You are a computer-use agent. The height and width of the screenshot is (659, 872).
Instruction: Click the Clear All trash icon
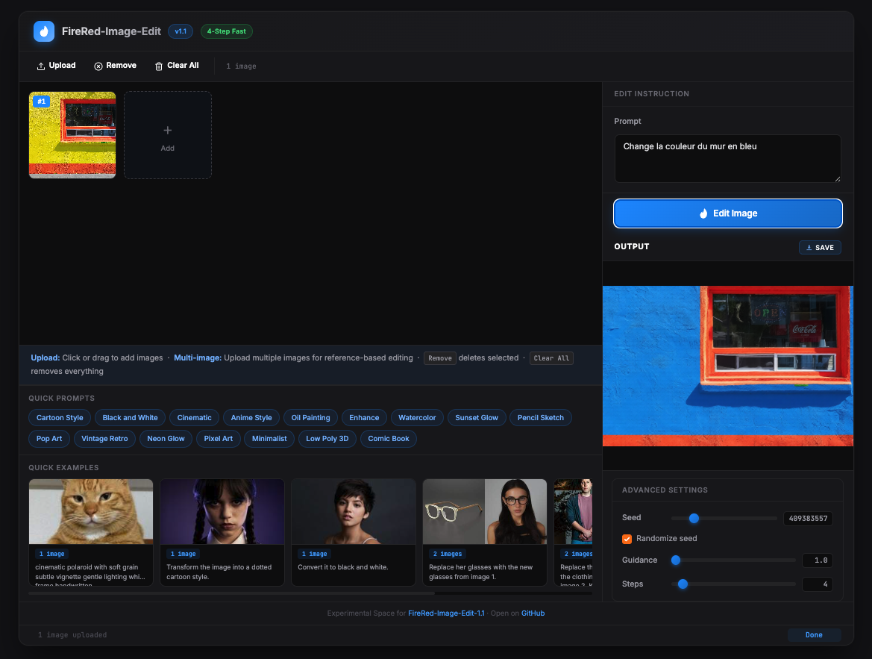point(158,66)
